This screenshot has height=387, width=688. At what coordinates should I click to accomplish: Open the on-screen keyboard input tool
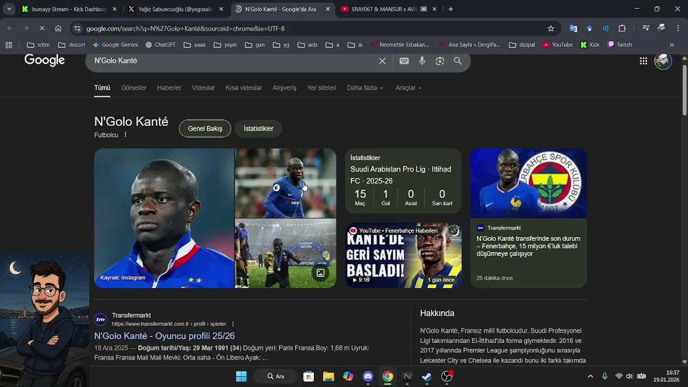[404, 61]
